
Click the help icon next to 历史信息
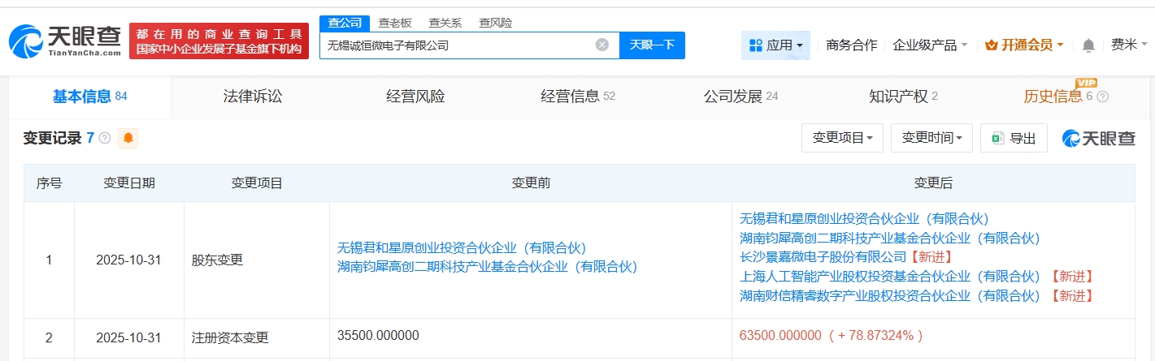(x=1102, y=97)
